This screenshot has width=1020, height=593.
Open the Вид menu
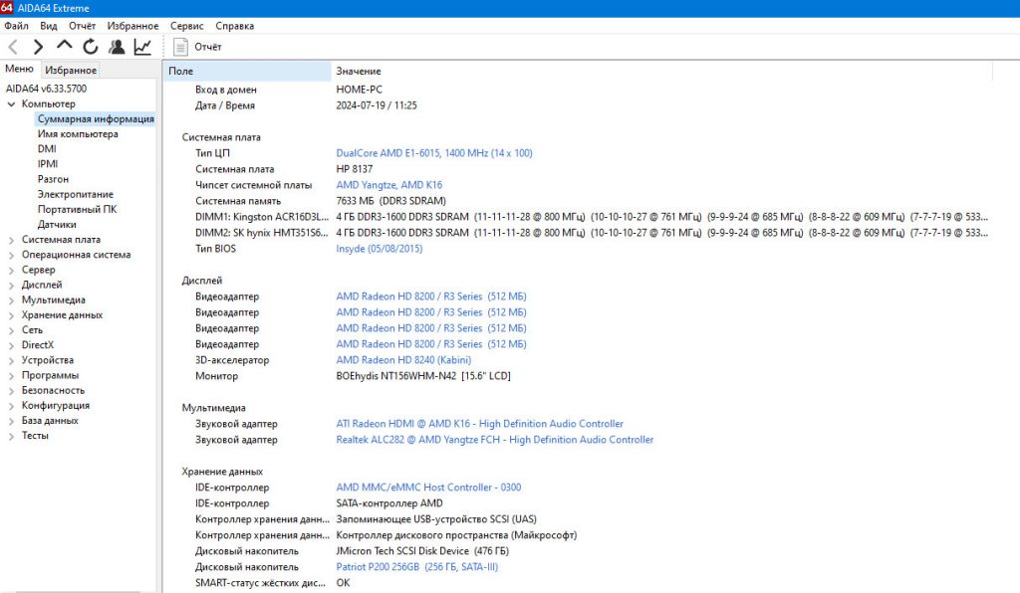point(49,26)
